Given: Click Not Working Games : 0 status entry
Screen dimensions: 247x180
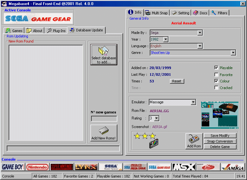Looking at the screenshot, I should 152,176.
